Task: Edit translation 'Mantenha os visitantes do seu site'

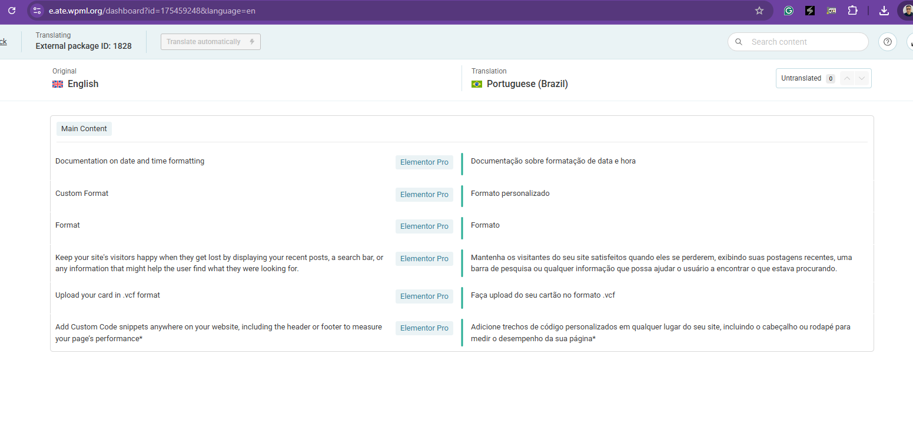Action: point(662,263)
